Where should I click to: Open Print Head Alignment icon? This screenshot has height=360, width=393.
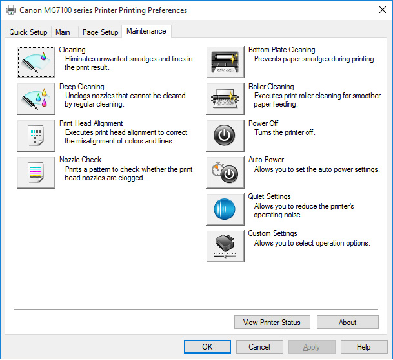(36, 135)
